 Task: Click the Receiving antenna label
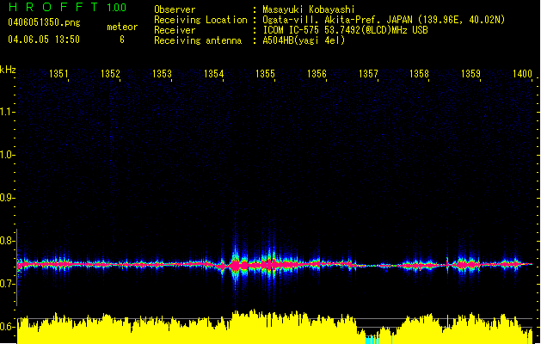pos(198,40)
